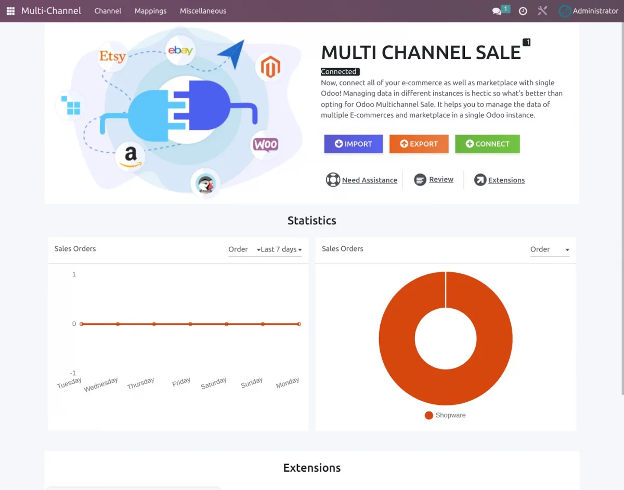The height and width of the screenshot is (490, 624).
Task: Click the Amazon logo bubble
Action: 130,156
